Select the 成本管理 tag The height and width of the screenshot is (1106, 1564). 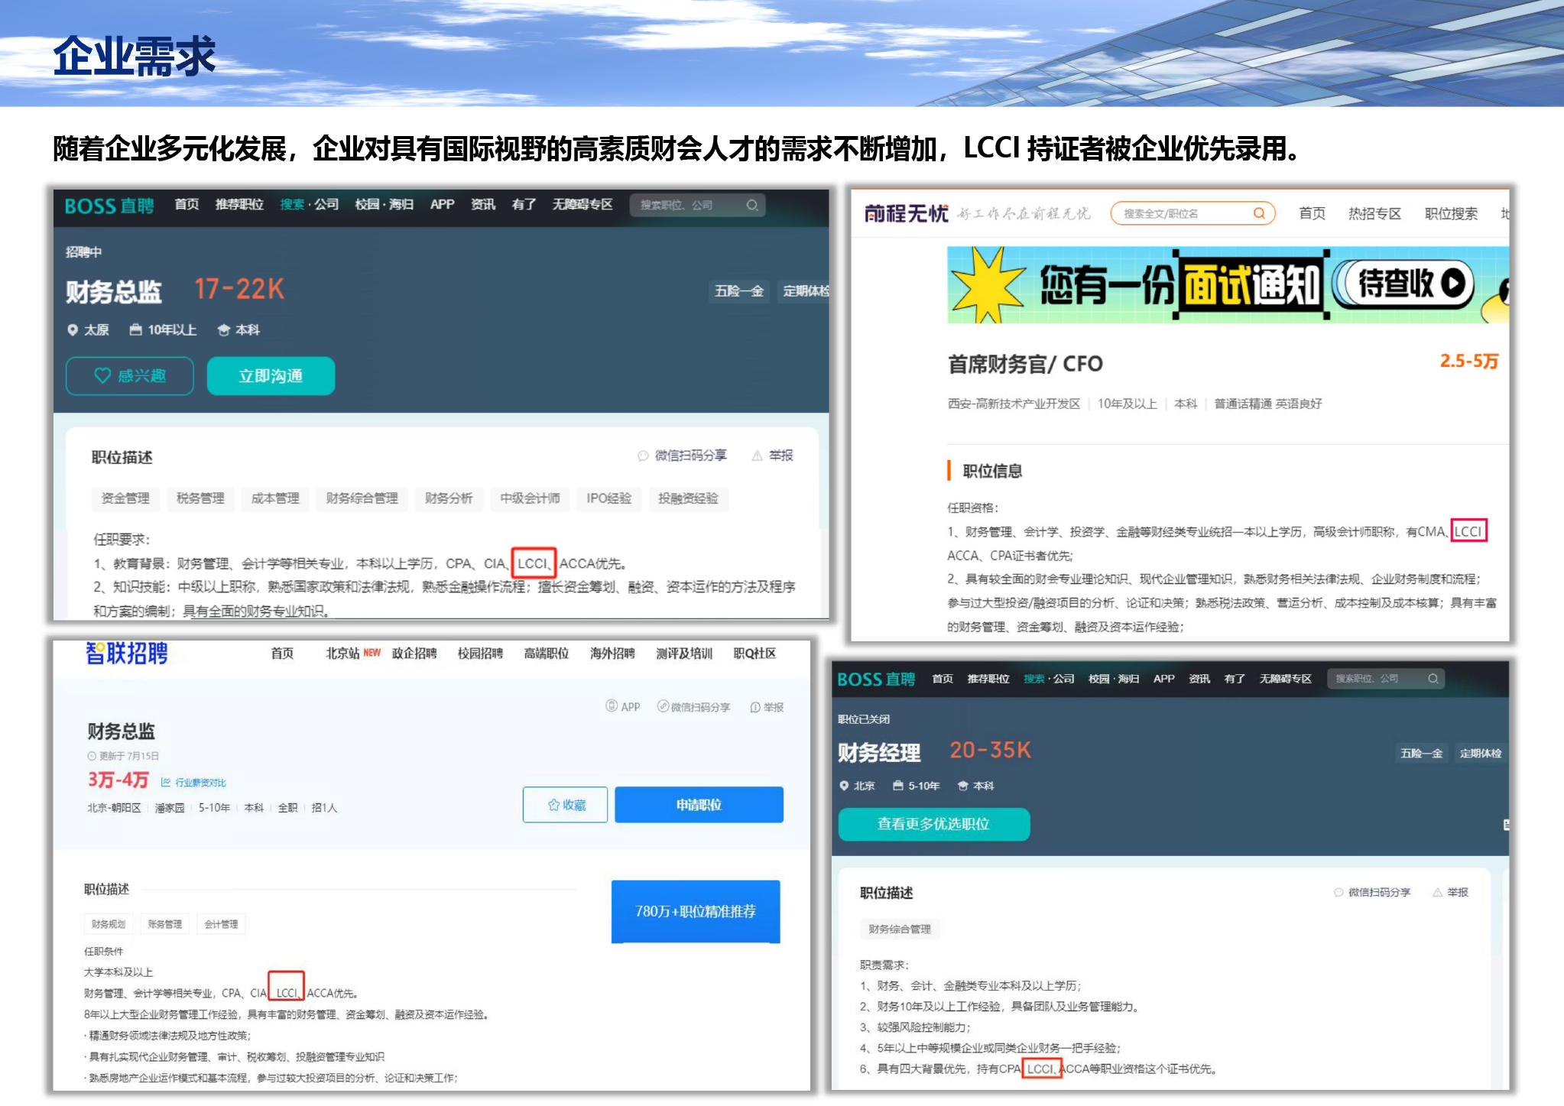click(x=275, y=498)
